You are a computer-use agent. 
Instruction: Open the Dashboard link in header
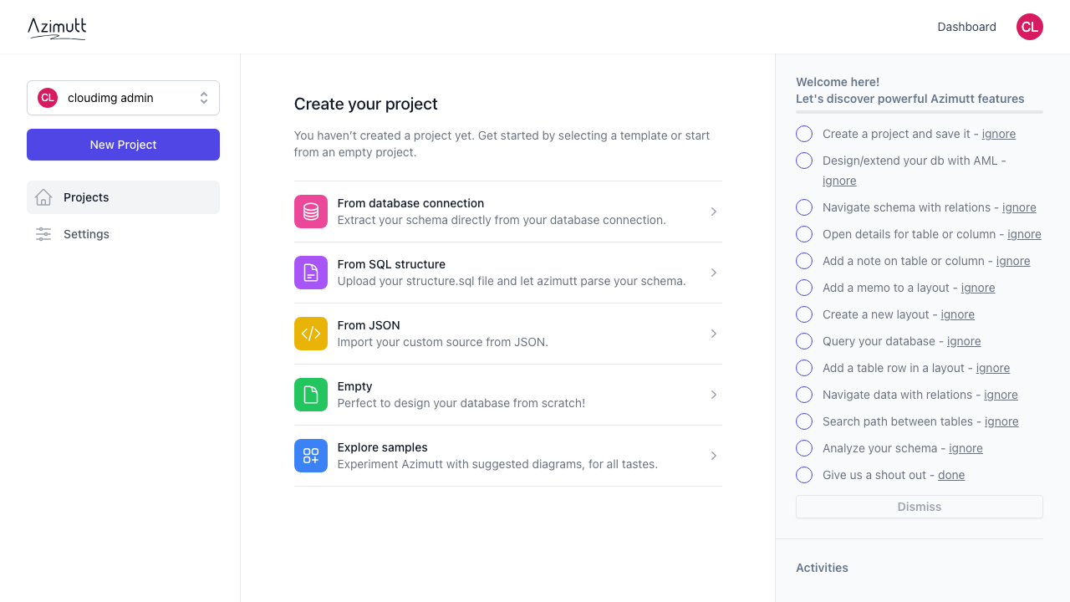tap(967, 27)
